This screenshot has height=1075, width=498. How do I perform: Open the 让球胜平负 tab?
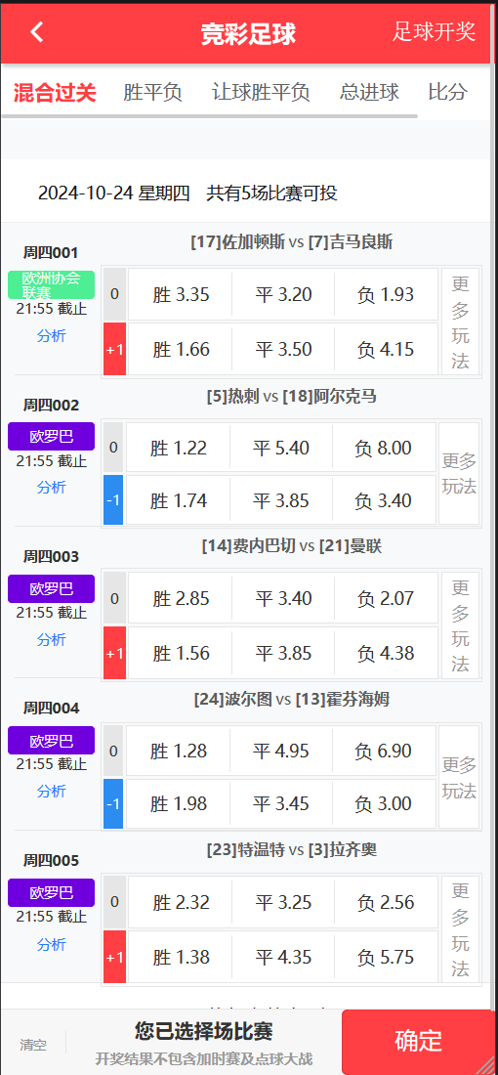pos(261,93)
